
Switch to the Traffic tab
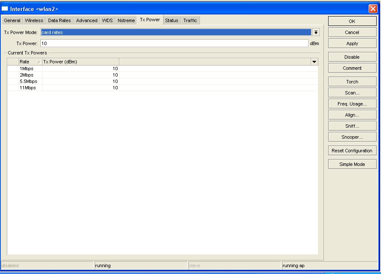190,20
